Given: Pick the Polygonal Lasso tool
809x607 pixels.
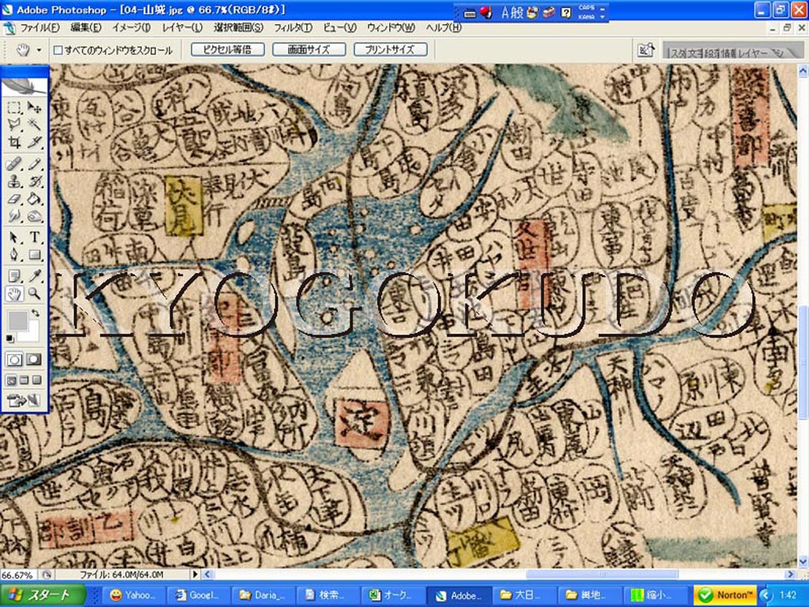Looking at the screenshot, I should [x=14, y=125].
